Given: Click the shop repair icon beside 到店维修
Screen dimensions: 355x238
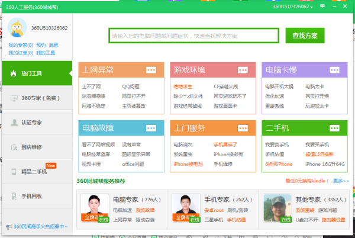Looking at the screenshot, I should pyautogui.click(x=14, y=147).
